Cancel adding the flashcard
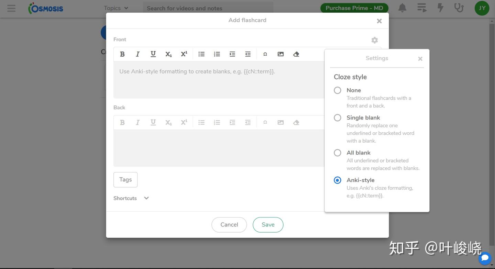The image size is (495, 269). (x=229, y=225)
